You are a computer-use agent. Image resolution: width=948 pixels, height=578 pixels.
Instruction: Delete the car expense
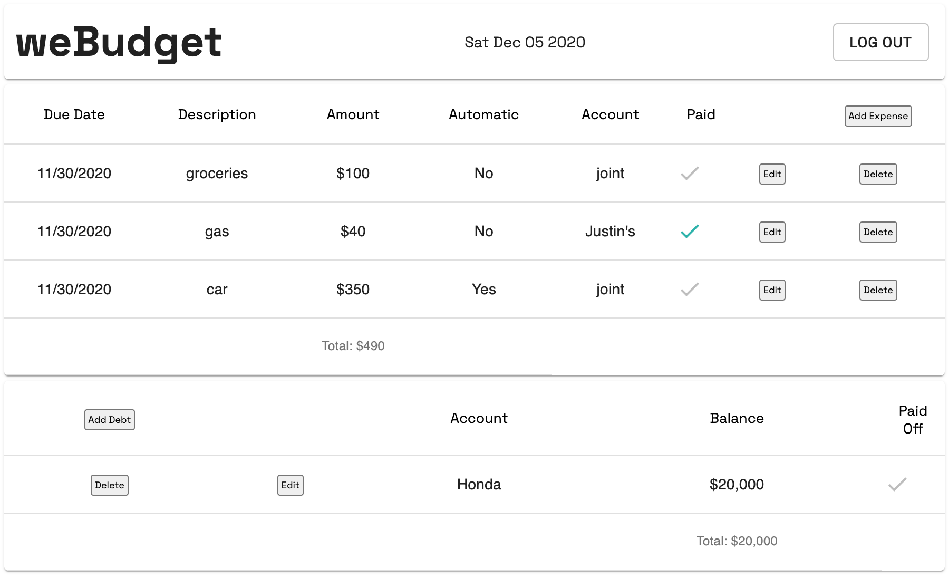[x=878, y=290]
